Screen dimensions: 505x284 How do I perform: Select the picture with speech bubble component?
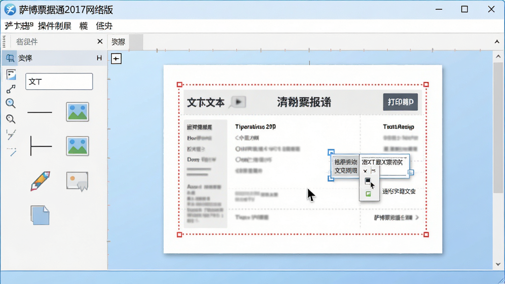(77, 181)
